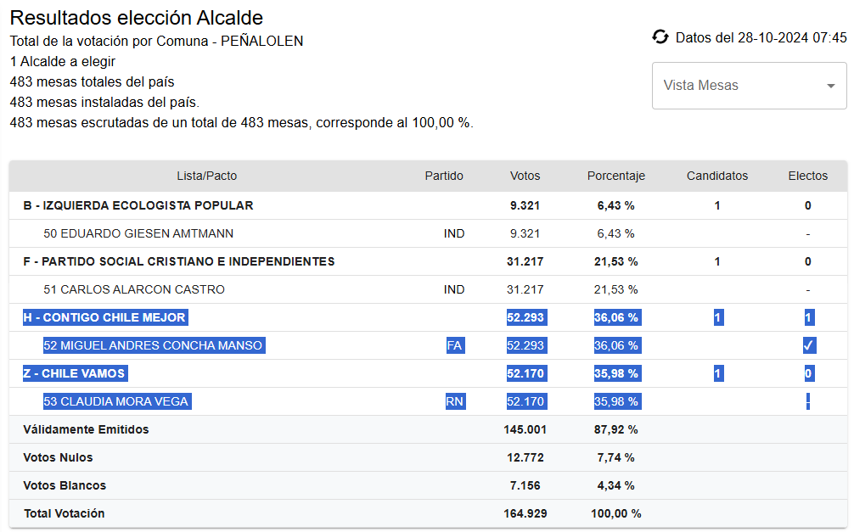Select the B - Izquierda Ecologista Popular row
The width and height of the screenshot is (854, 532).
tap(138, 205)
